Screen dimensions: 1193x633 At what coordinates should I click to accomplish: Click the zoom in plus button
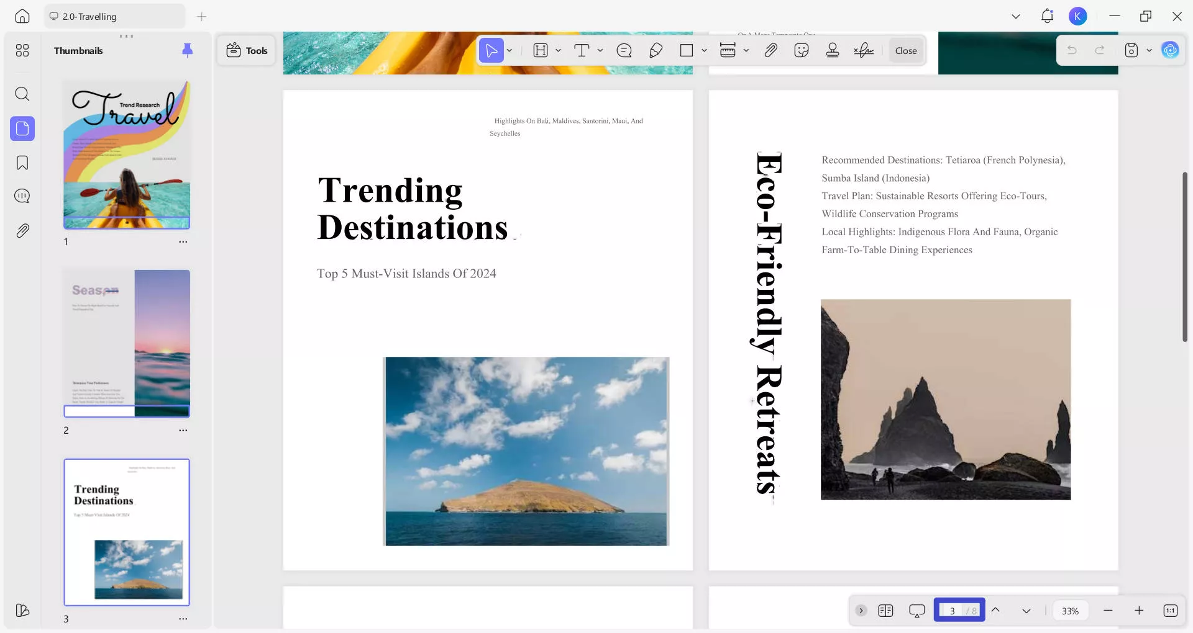point(1139,611)
